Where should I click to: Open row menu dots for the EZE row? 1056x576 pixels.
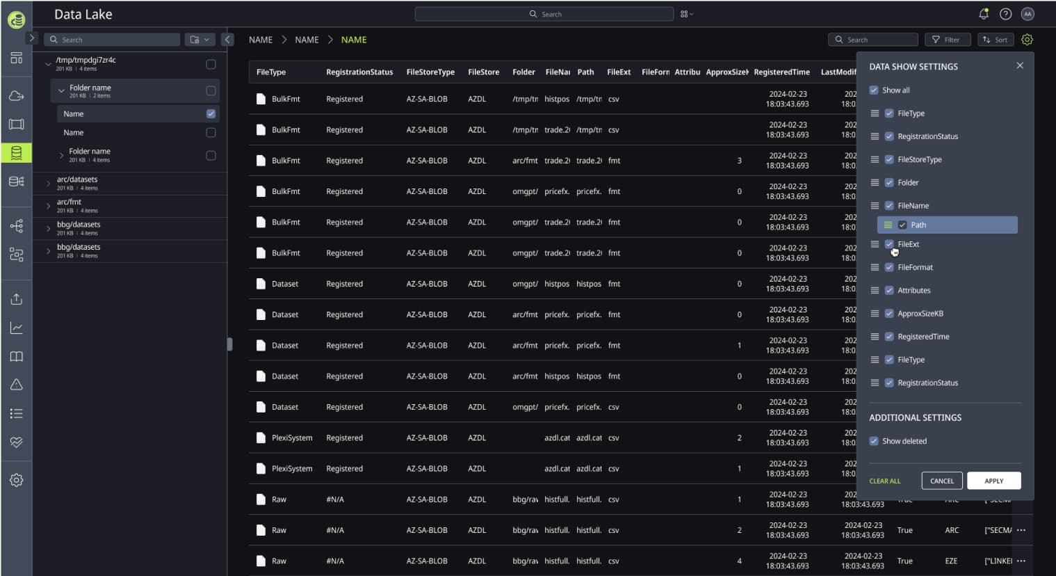pyautogui.click(x=1021, y=561)
